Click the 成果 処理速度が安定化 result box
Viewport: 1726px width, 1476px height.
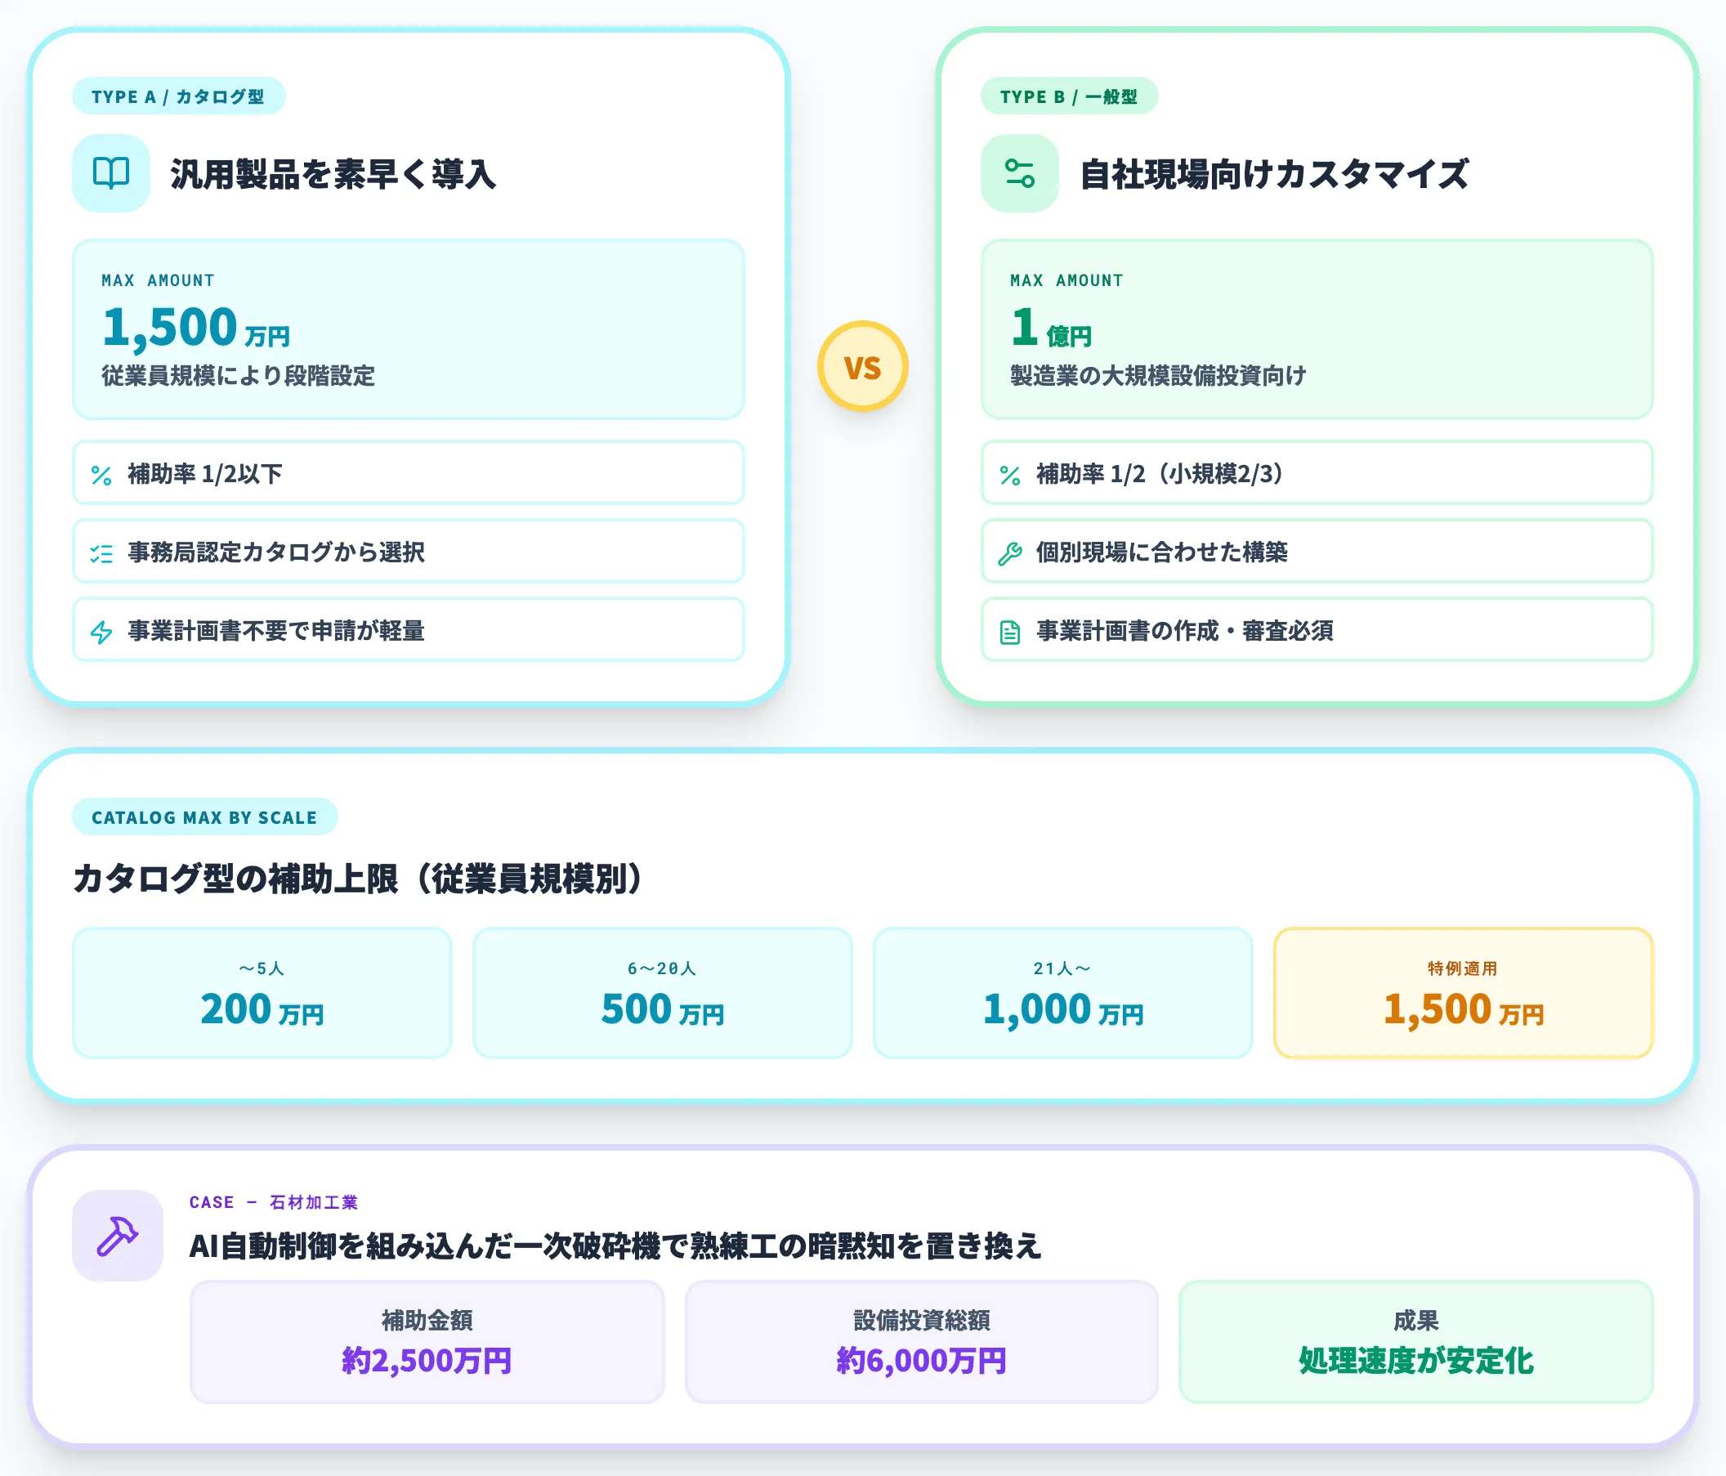1415,1342
